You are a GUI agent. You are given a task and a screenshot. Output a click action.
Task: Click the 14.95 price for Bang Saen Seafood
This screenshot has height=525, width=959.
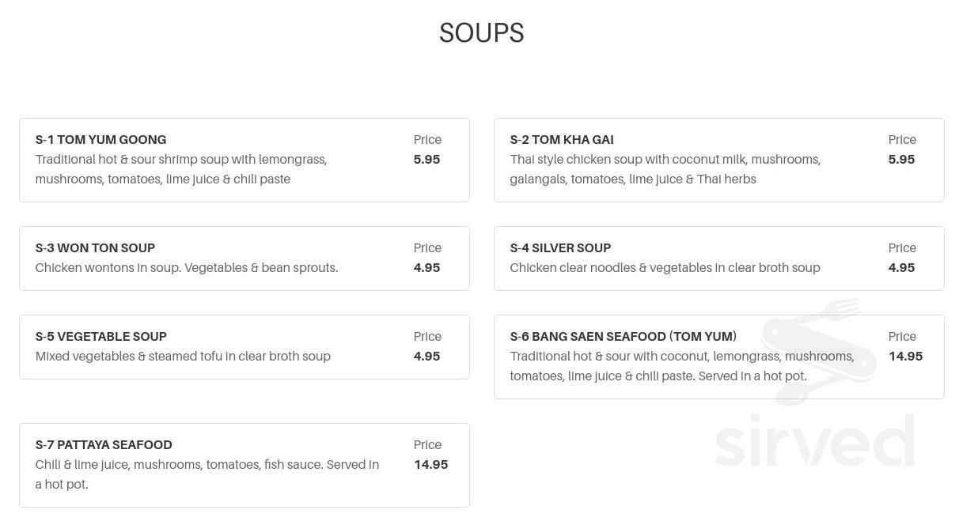point(905,357)
